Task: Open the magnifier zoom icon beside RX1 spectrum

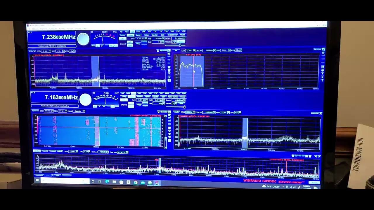Action: (x=169, y=54)
